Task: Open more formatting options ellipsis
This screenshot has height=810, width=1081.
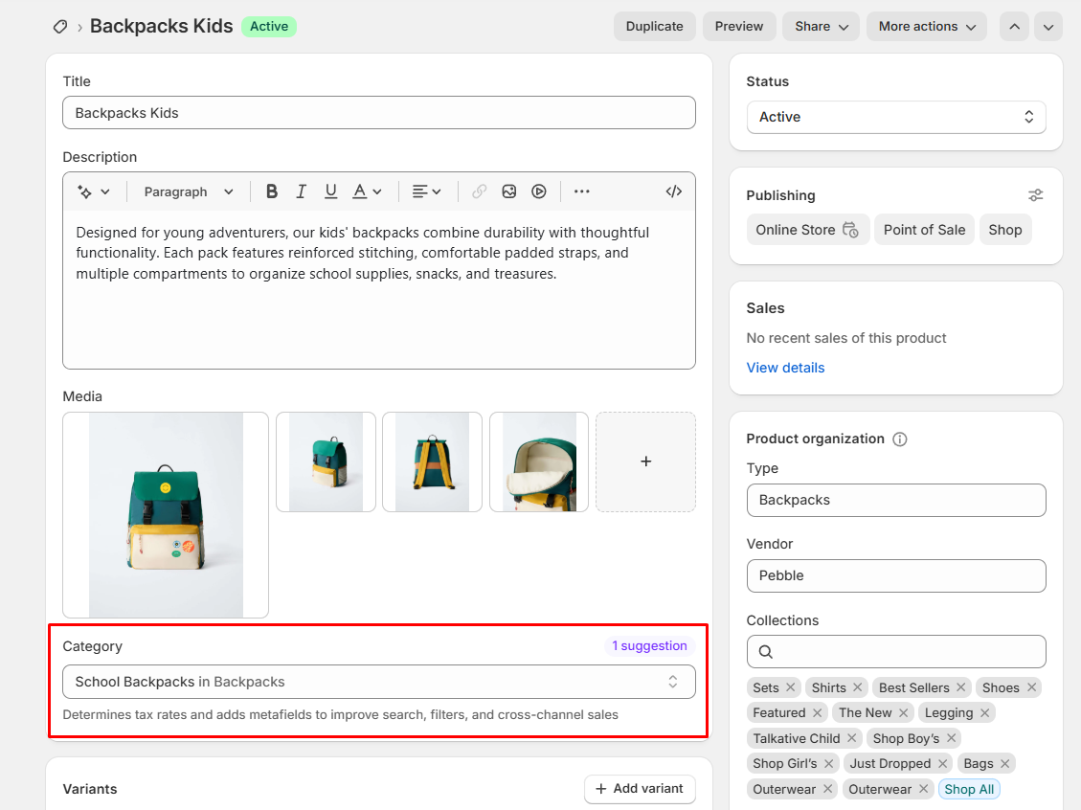Action: [x=581, y=191]
